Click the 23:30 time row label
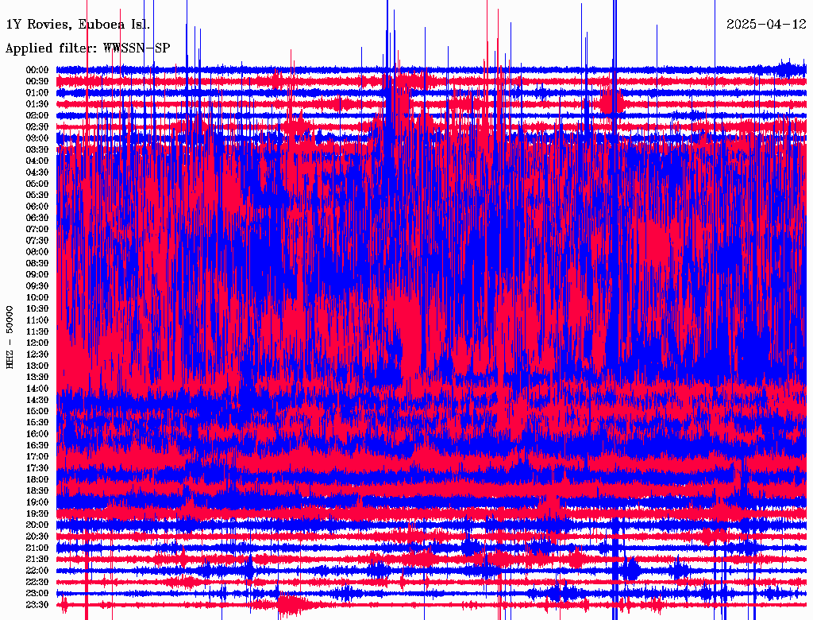Screen dimensions: 813x620 tap(37, 605)
